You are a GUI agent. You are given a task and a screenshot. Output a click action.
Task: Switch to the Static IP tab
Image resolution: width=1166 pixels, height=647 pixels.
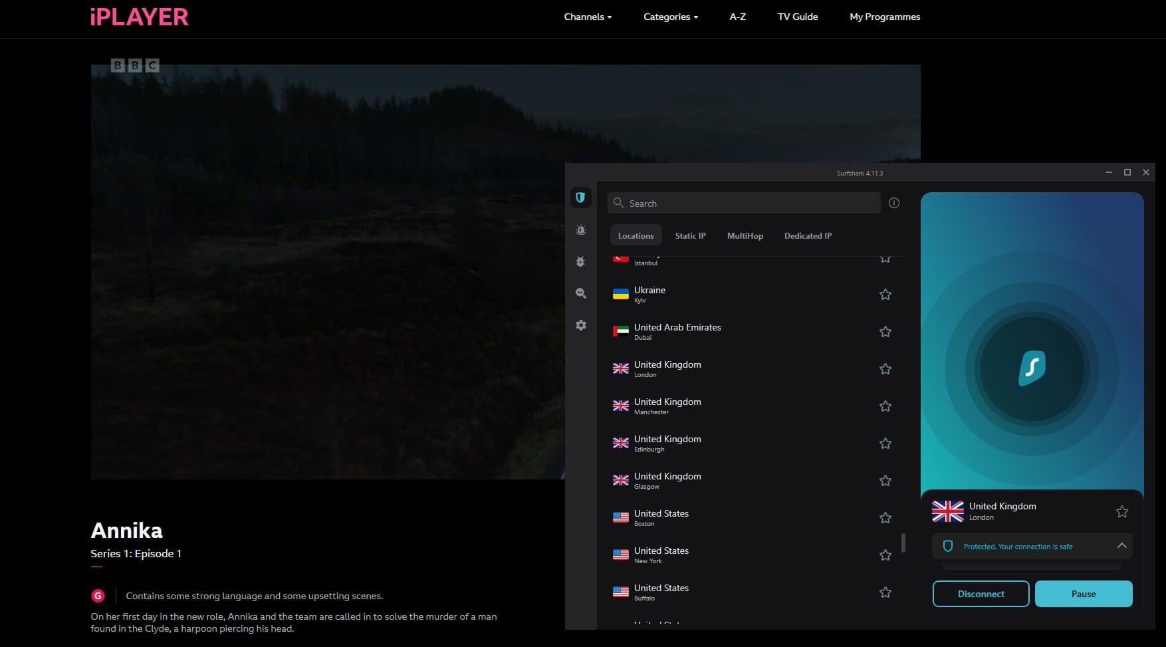(x=690, y=235)
